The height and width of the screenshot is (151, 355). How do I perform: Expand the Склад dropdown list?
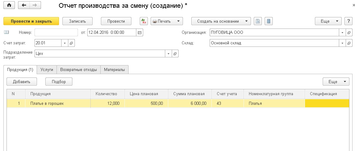[x=342, y=43]
